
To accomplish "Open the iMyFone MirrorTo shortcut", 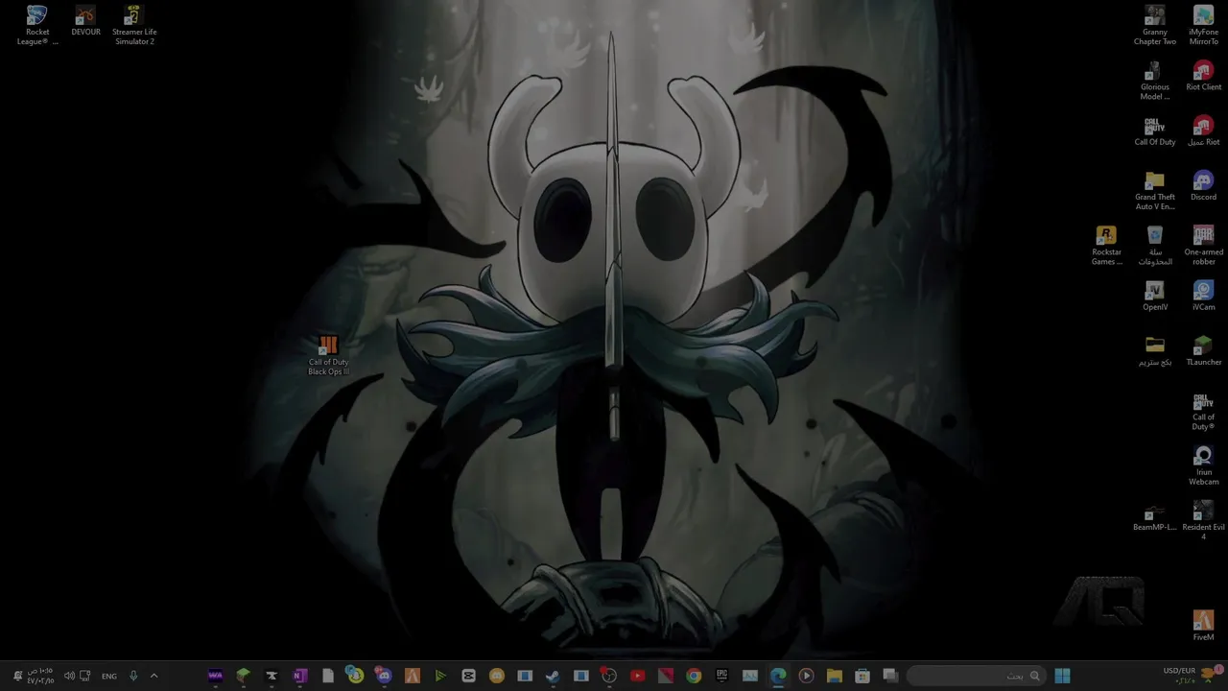I will 1203,26.
